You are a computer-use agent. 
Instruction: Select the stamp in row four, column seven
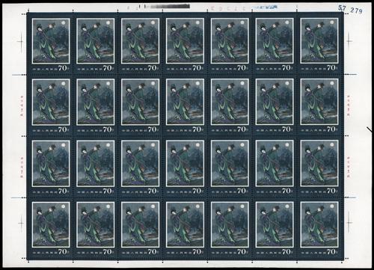click(x=319, y=228)
